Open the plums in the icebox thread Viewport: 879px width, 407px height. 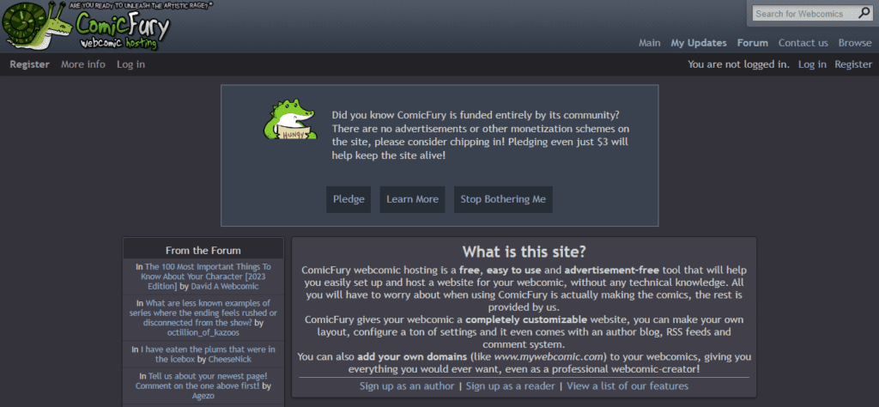[208, 354]
